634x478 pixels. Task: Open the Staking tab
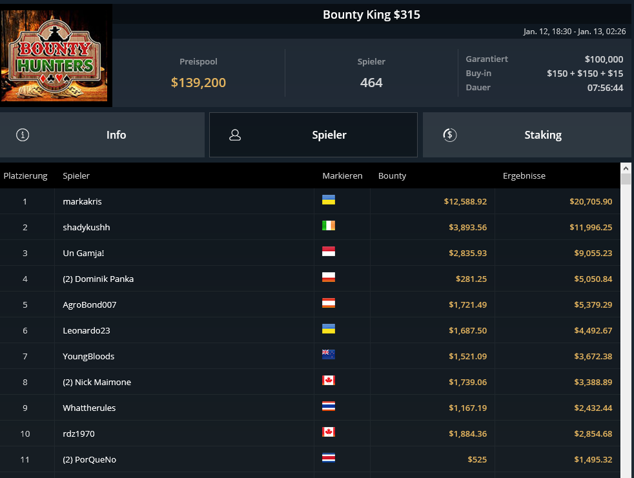coord(527,135)
